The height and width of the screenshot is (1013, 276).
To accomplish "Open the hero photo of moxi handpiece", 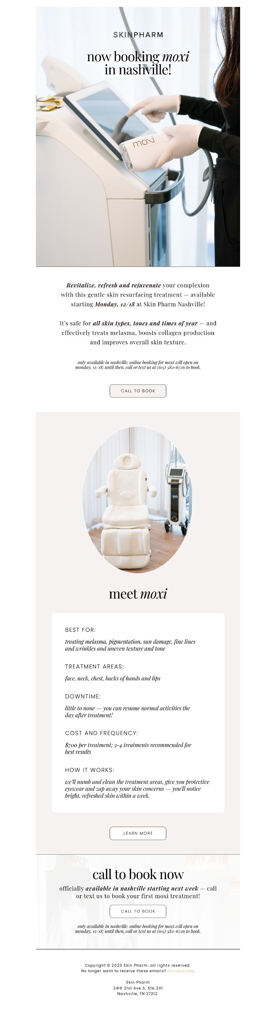I will [138, 137].
